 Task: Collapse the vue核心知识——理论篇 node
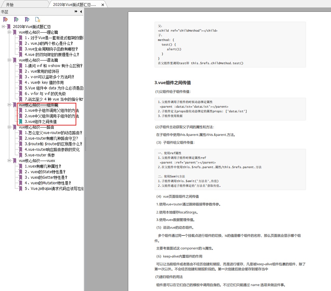(9, 32)
